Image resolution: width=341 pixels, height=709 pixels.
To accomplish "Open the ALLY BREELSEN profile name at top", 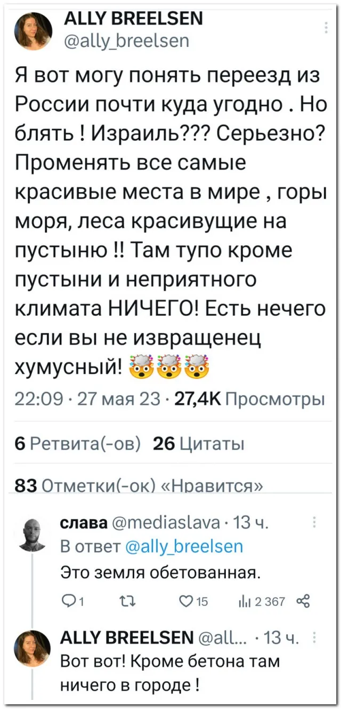I will (x=133, y=20).
